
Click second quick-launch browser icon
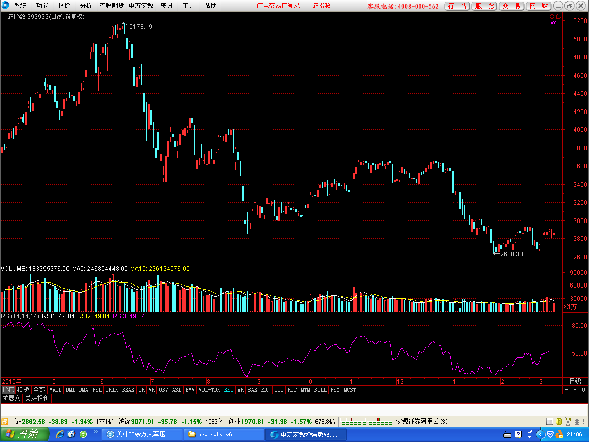[x=72, y=434]
